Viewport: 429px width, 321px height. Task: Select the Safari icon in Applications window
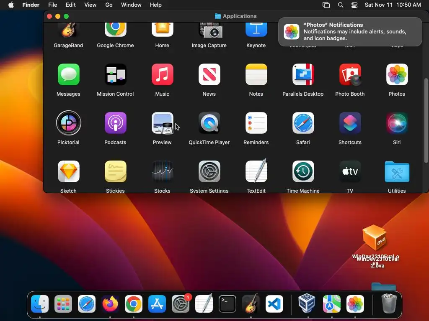tap(303, 123)
